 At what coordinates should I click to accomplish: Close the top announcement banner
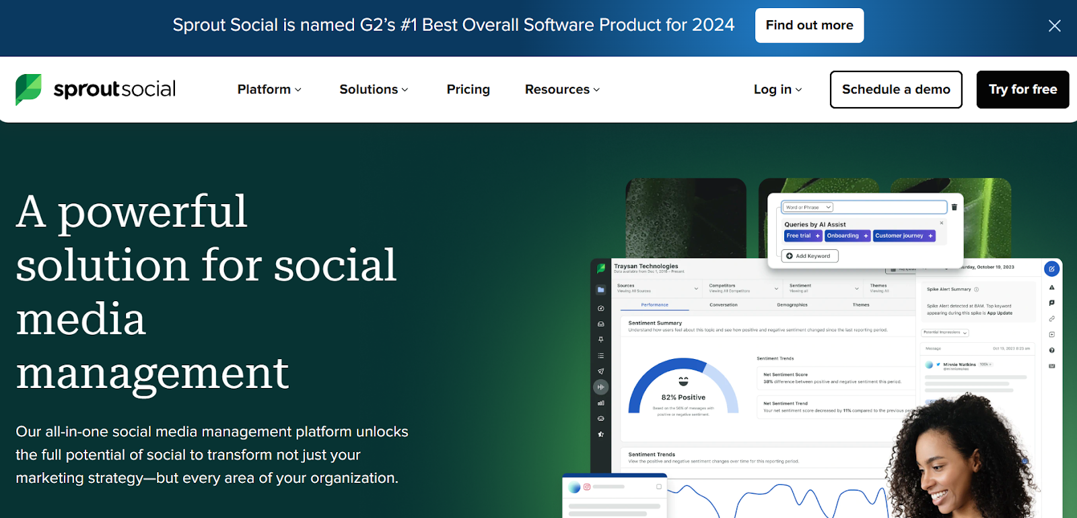point(1054,26)
